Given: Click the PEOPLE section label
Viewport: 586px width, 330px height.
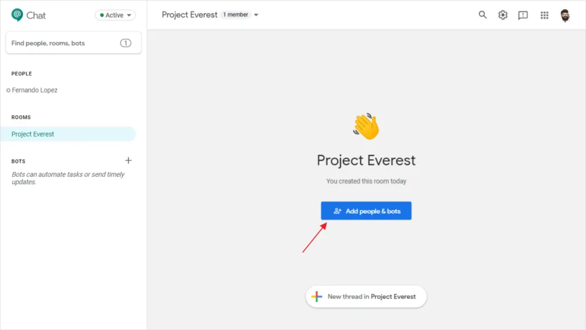Looking at the screenshot, I should pyautogui.click(x=22, y=74).
